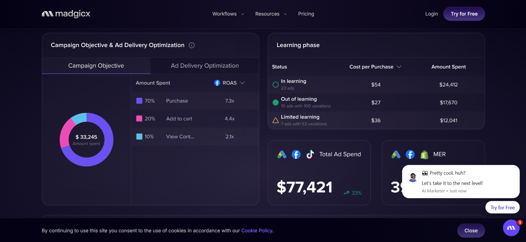Switch to the Ad Delivery Optimization tab

coord(205,66)
